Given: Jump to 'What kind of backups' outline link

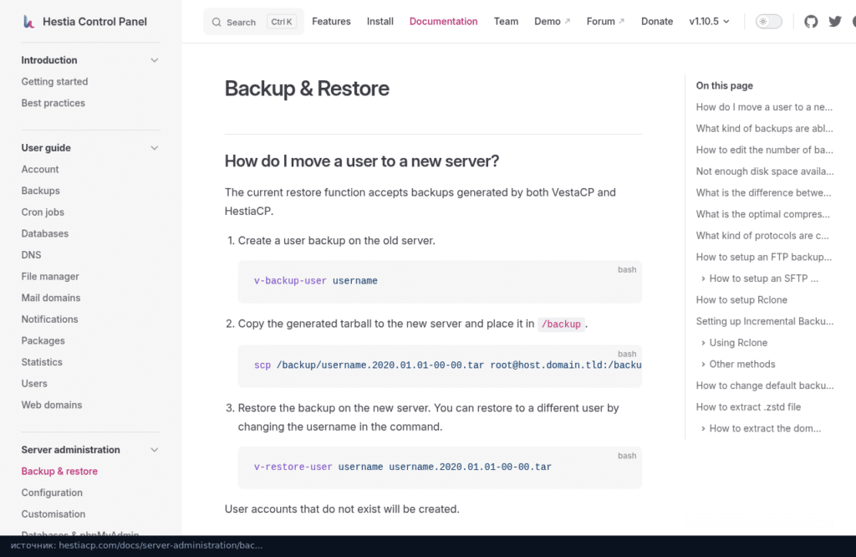Looking at the screenshot, I should [x=764, y=128].
